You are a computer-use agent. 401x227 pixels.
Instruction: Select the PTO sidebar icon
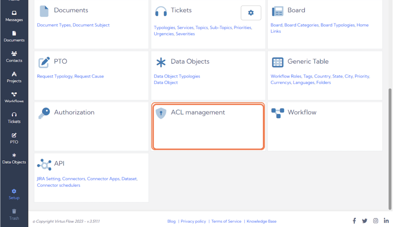pyautogui.click(x=14, y=138)
